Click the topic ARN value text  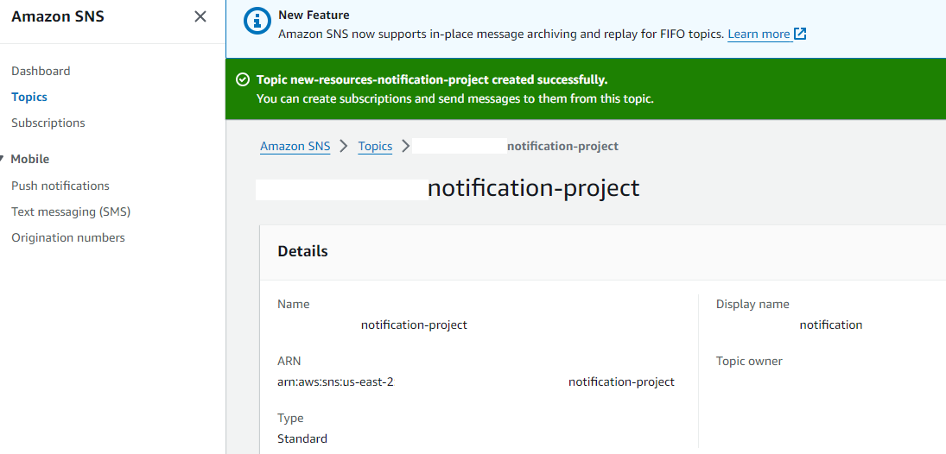[476, 381]
